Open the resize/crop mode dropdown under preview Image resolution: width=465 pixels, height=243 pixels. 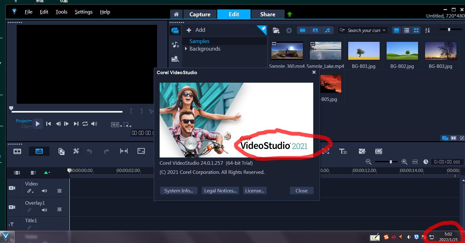click(x=128, y=125)
